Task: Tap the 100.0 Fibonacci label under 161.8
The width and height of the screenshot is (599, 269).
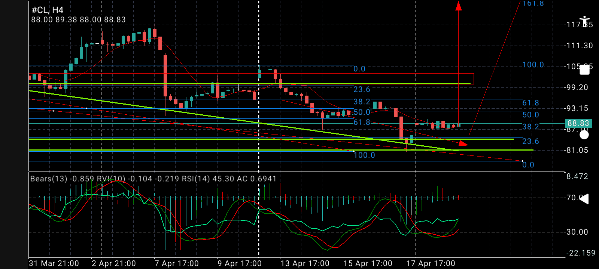Action: coord(533,65)
